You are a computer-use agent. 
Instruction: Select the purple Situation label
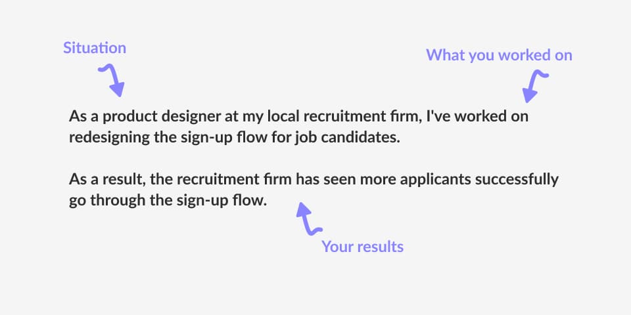click(x=95, y=48)
